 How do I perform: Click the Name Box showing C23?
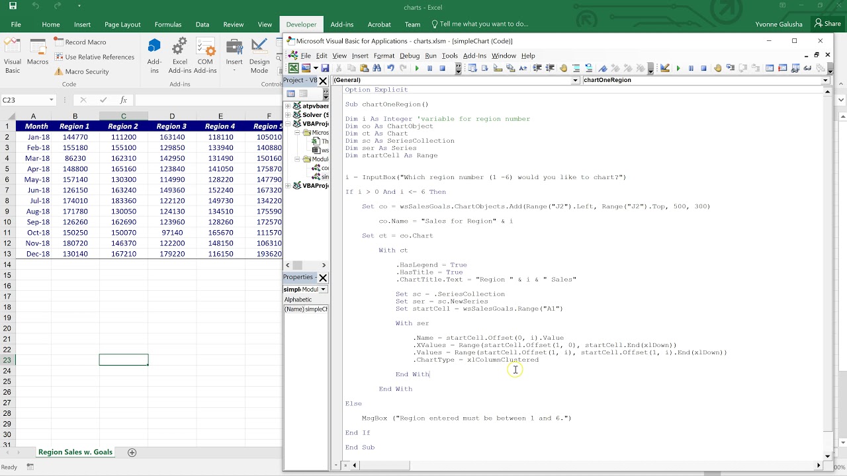point(26,100)
